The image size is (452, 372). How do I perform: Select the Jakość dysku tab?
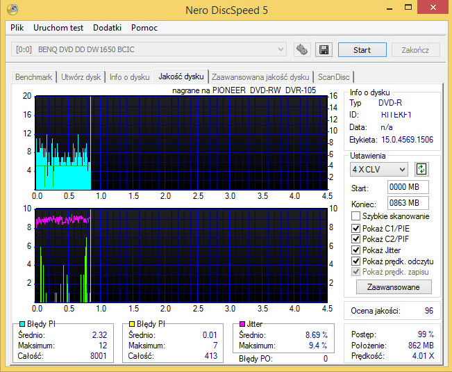[181, 76]
